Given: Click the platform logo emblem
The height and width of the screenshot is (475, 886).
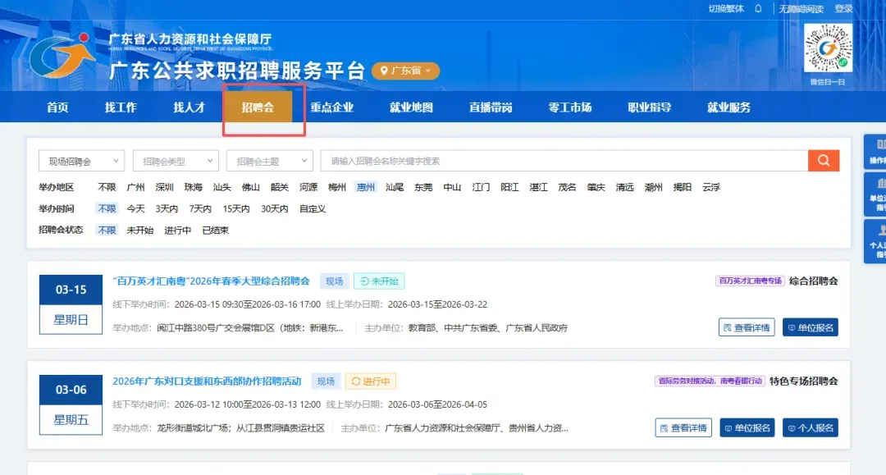Looking at the screenshot, I should pos(61,55).
